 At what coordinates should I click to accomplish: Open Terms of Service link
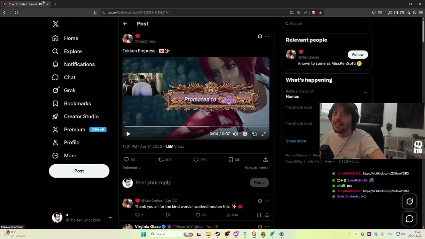point(297,155)
